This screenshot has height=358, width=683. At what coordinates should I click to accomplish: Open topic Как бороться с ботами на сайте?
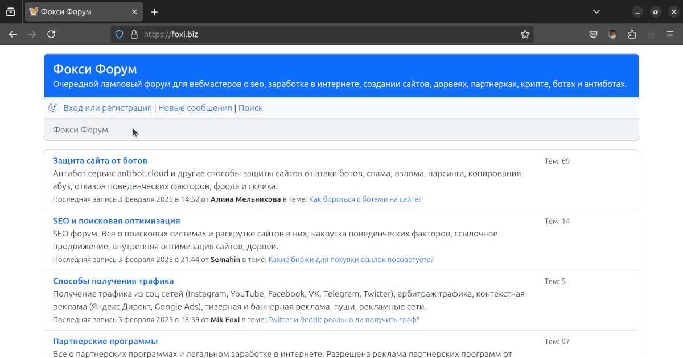click(x=365, y=199)
